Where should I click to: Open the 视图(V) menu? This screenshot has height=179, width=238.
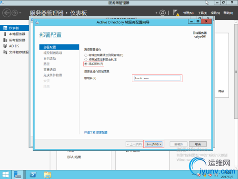(215, 13)
